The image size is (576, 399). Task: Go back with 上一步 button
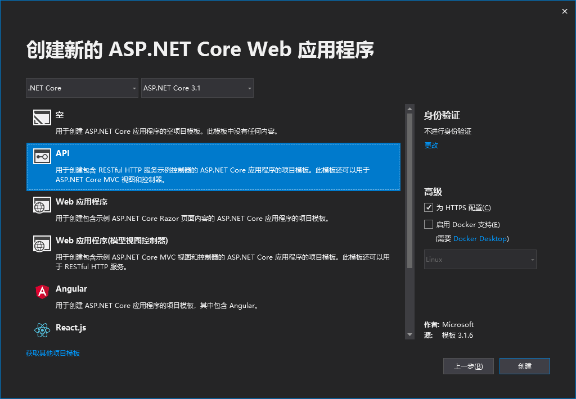468,366
